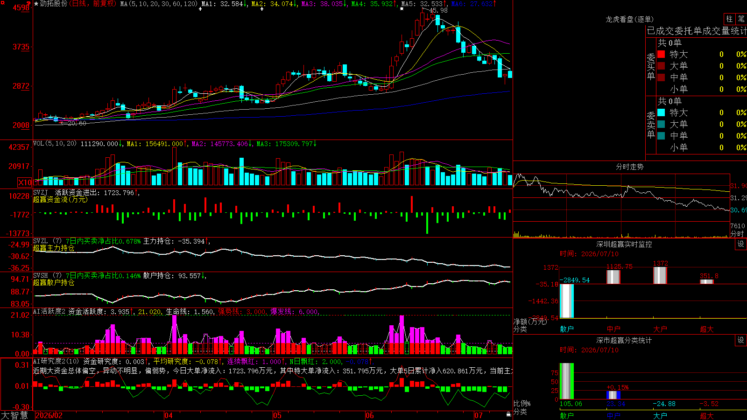
Task: Click the cyan 散户 bar labeled -2849.54
Action: 567,301
